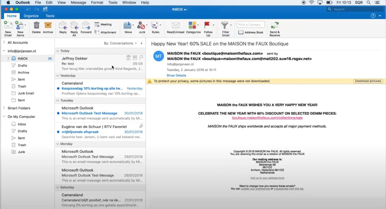Click the Download pictures button

coord(368,81)
